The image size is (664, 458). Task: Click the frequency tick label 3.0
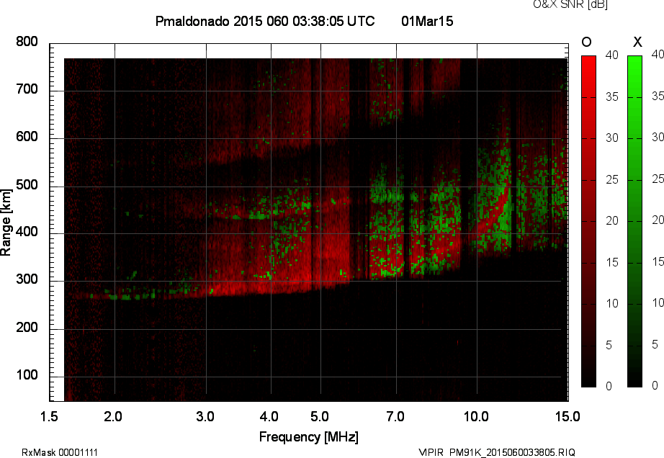click(205, 416)
